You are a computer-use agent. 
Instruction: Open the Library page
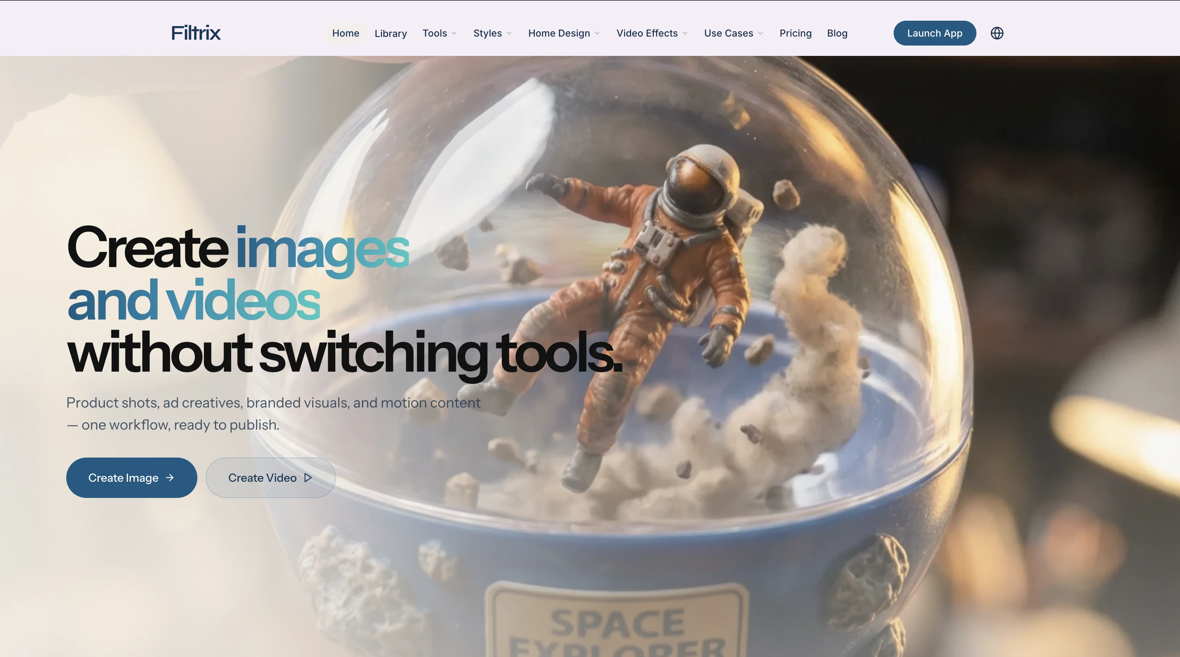[391, 33]
